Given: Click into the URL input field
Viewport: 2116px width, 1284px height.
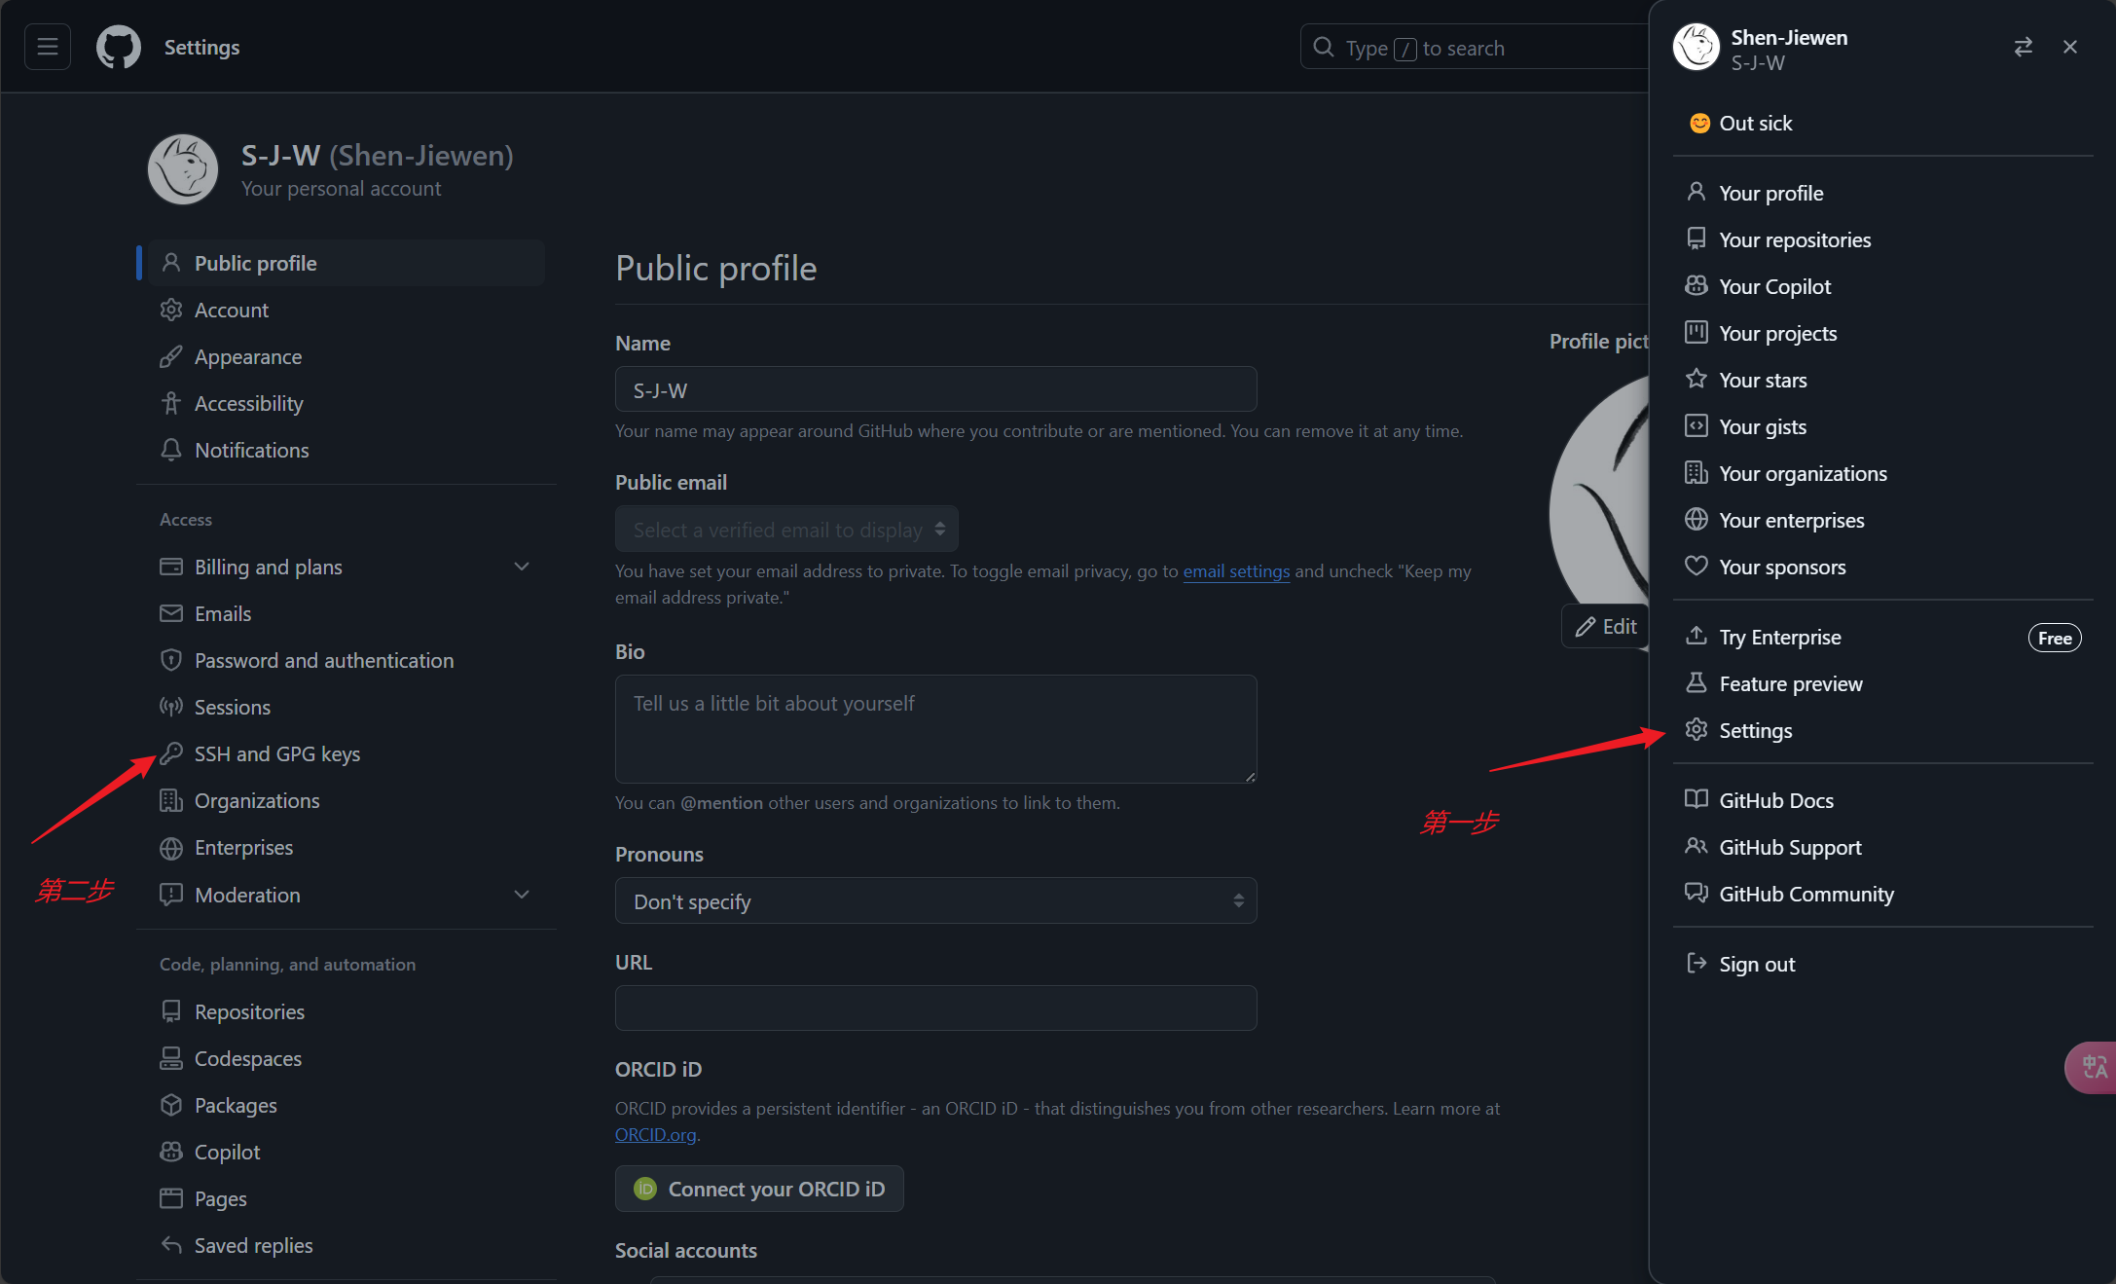Looking at the screenshot, I should tap(935, 1008).
